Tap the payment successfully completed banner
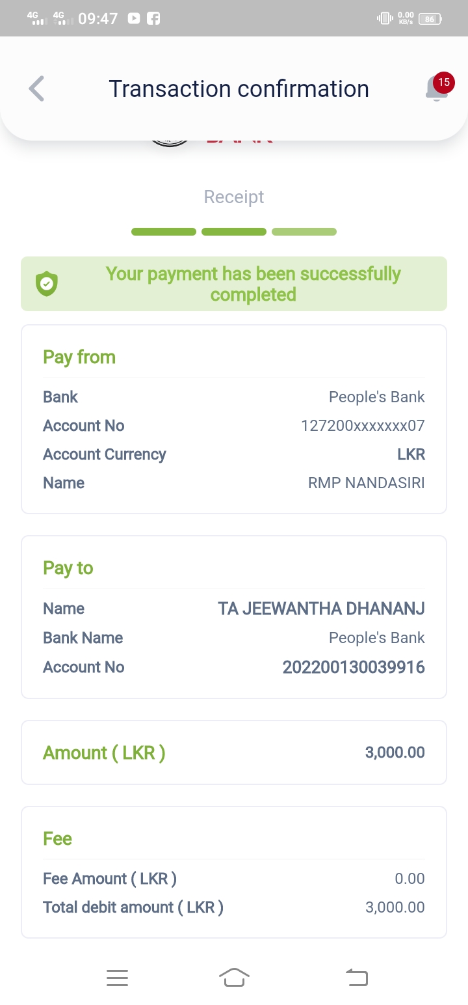The image size is (468, 1005). tap(234, 284)
